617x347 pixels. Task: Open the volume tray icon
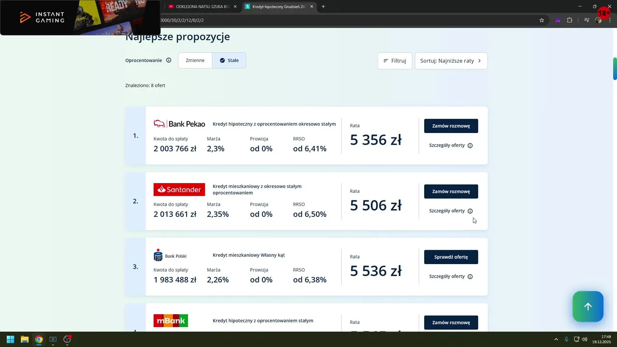(x=585, y=339)
